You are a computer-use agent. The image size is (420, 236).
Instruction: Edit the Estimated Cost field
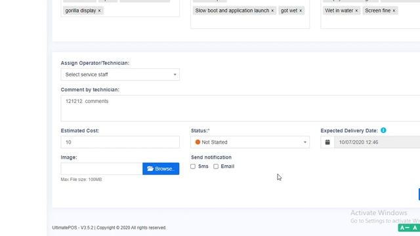(120, 142)
